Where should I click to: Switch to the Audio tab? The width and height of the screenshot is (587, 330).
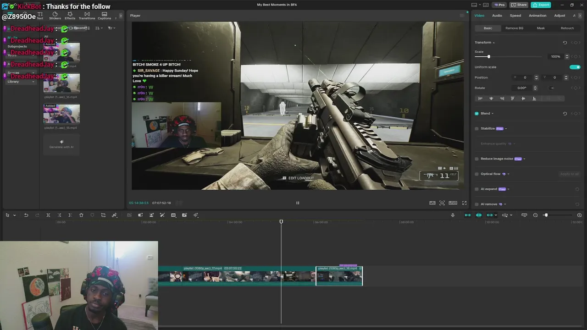pyautogui.click(x=497, y=16)
